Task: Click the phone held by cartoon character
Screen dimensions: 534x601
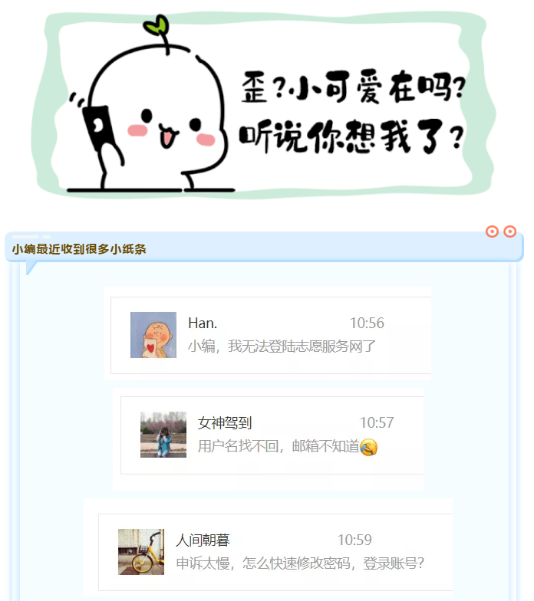Action: coord(97,127)
